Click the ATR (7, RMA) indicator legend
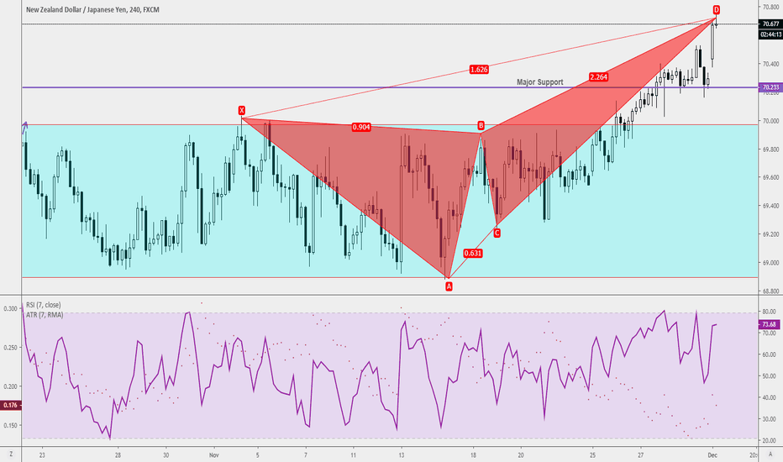Image resolution: width=783 pixels, height=462 pixels. coord(42,314)
